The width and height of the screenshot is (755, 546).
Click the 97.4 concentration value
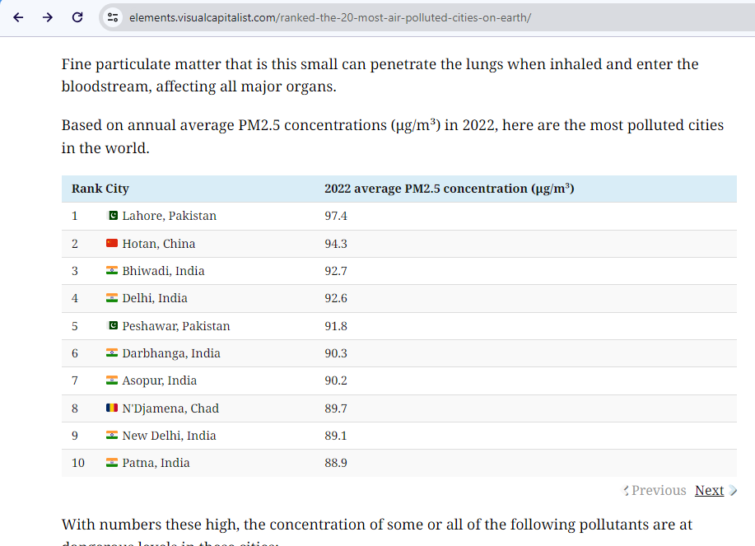tap(336, 216)
